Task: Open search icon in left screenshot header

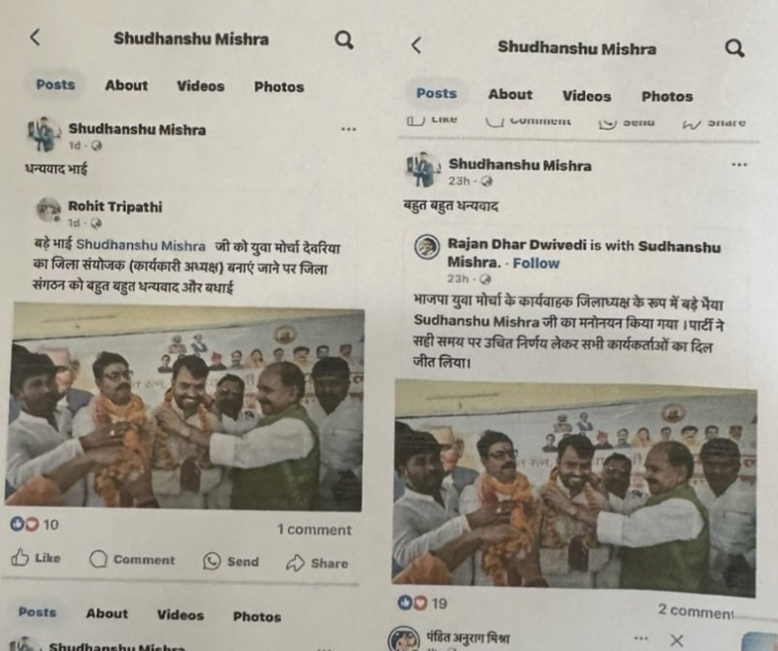Action: [343, 40]
